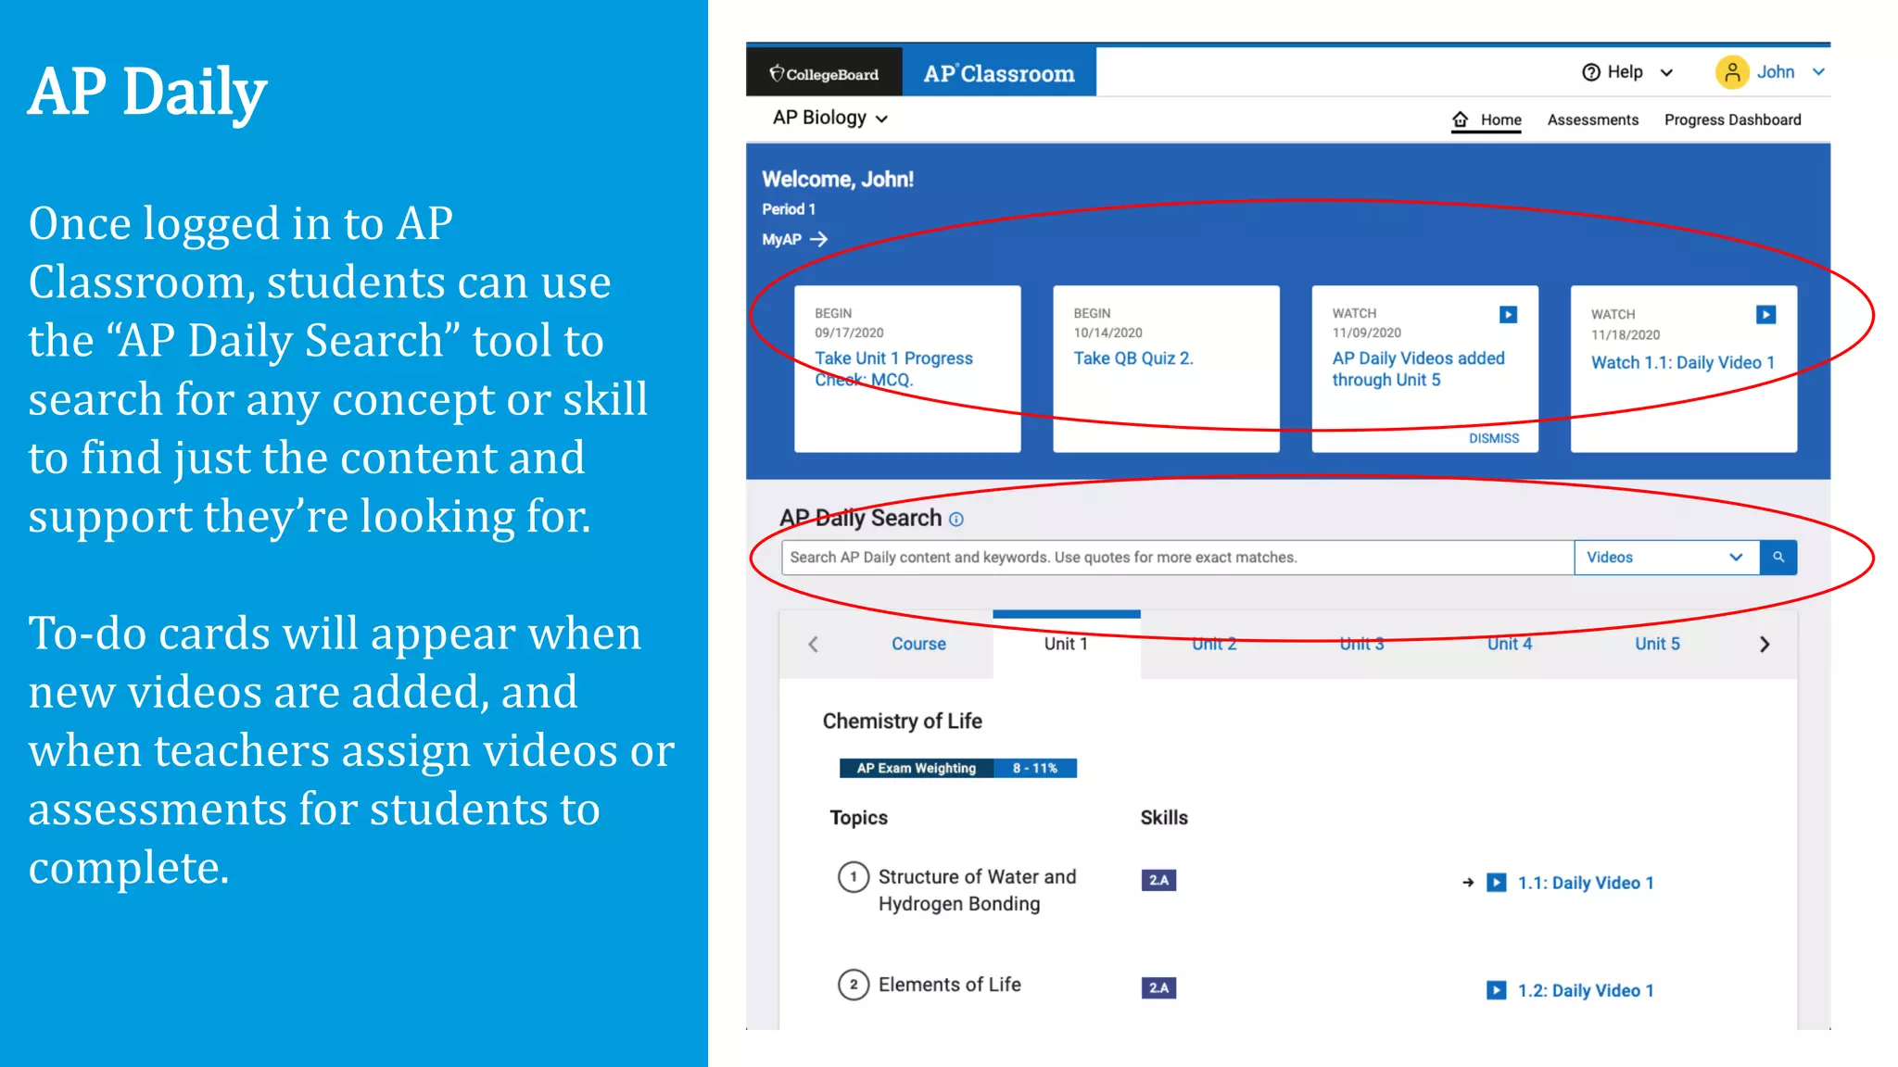Click the blue search magnifier button

tap(1778, 558)
